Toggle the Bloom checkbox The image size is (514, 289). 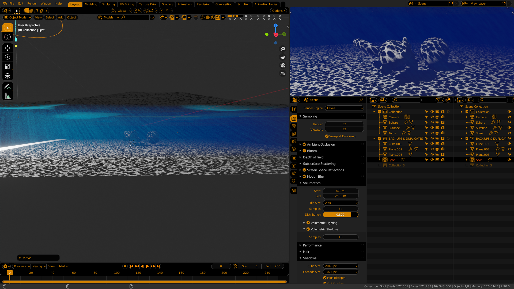pos(304,151)
